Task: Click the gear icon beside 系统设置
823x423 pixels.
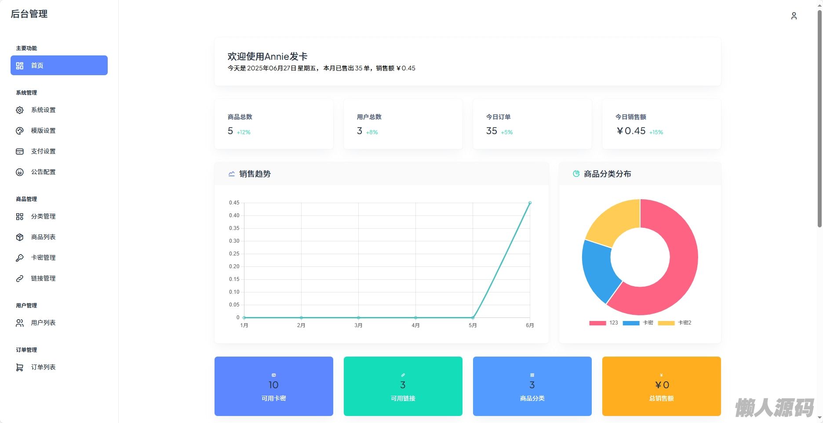Action: [20, 110]
